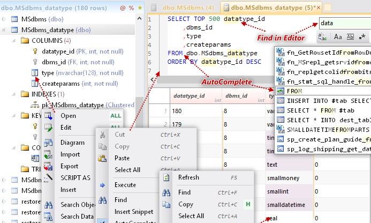Screen dimensions: 371x223
Task: Click the Diagram icon in context menu
Action: [x=48, y=143]
